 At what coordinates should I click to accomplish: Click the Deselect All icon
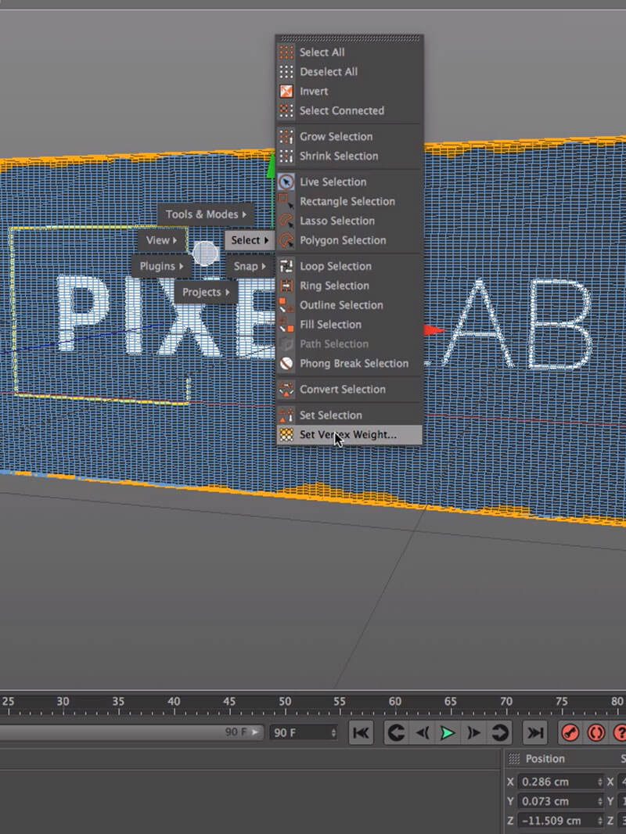click(x=286, y=72)
